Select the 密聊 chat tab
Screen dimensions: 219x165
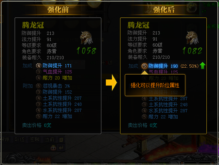[x=34, y=139]
